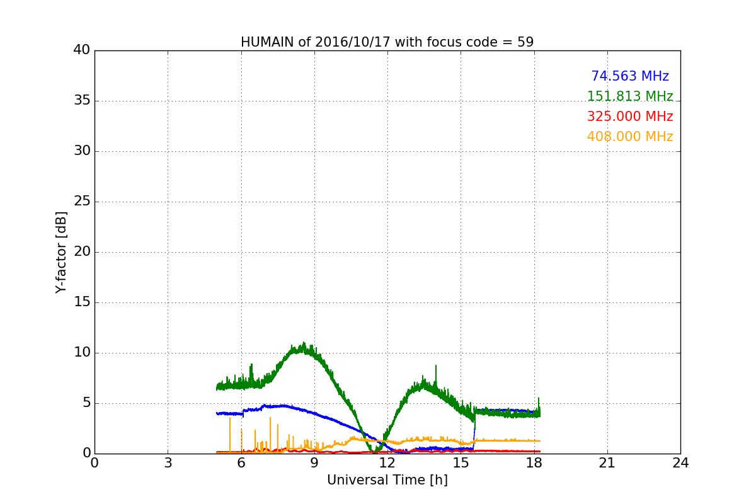The width and height of the screenshot is (756, 504).
Task: Click the y-axis tick label 20
Action: [82, 252]
